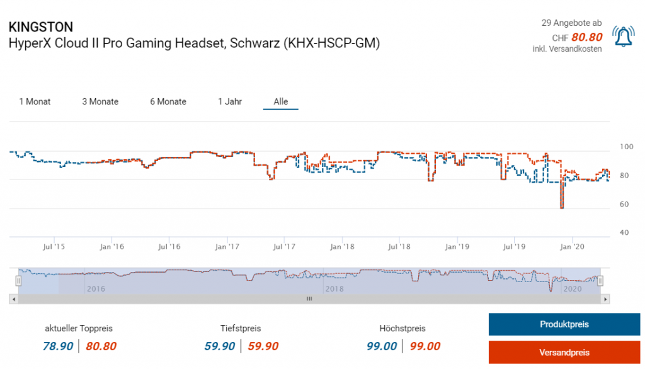Open the HyperX Cloud II product title
Screen dimensions: 645x369
tap(194, 43)
